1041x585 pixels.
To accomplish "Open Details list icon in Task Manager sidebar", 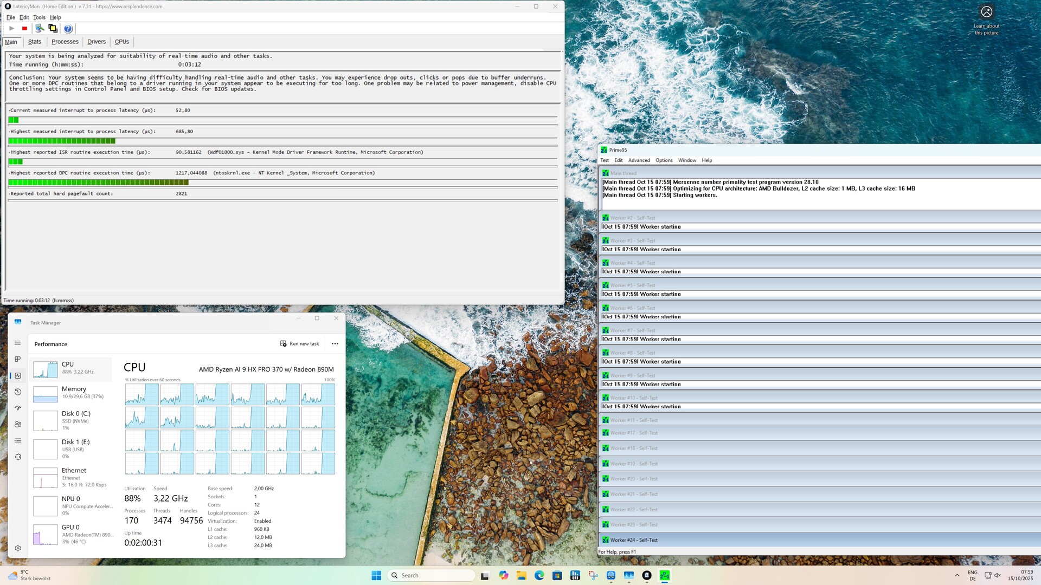I will [x=18, y=440].
